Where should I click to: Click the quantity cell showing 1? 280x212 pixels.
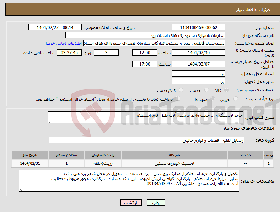[66, 163]
